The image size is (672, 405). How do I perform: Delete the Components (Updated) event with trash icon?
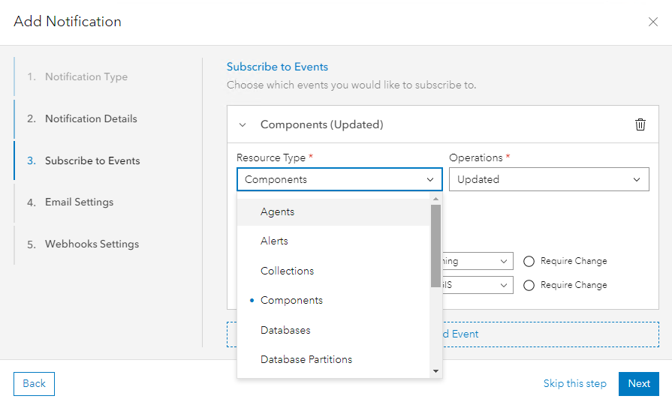(640, 124)
